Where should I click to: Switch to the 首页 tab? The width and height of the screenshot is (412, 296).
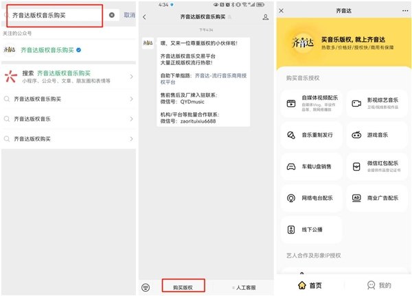310,285
